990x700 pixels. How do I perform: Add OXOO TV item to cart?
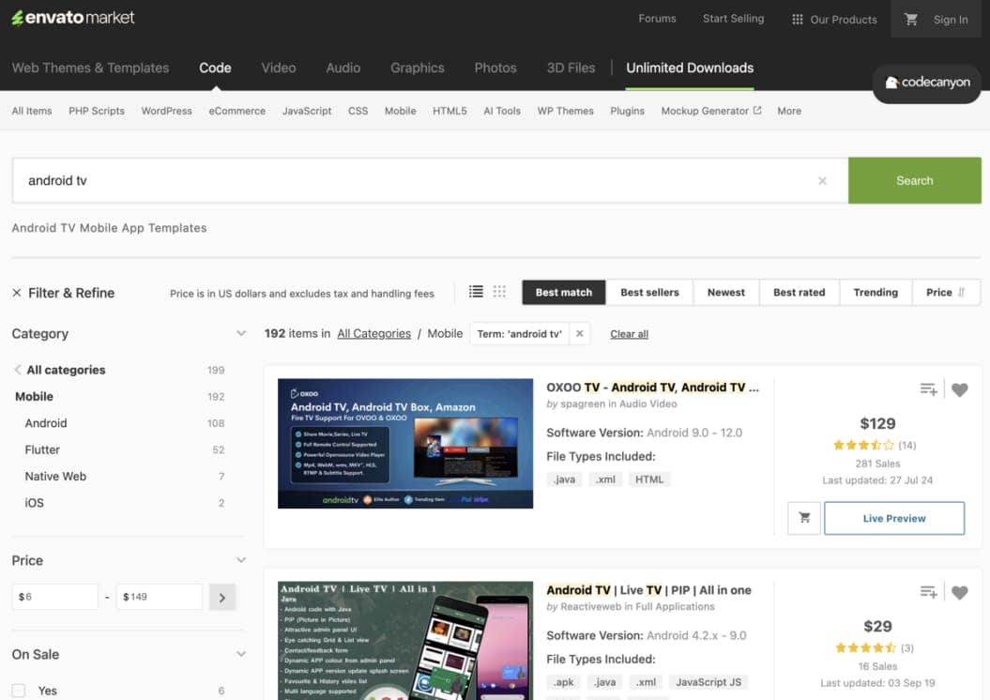(804, 518)
